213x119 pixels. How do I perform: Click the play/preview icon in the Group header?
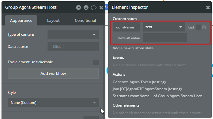(78, 8)
